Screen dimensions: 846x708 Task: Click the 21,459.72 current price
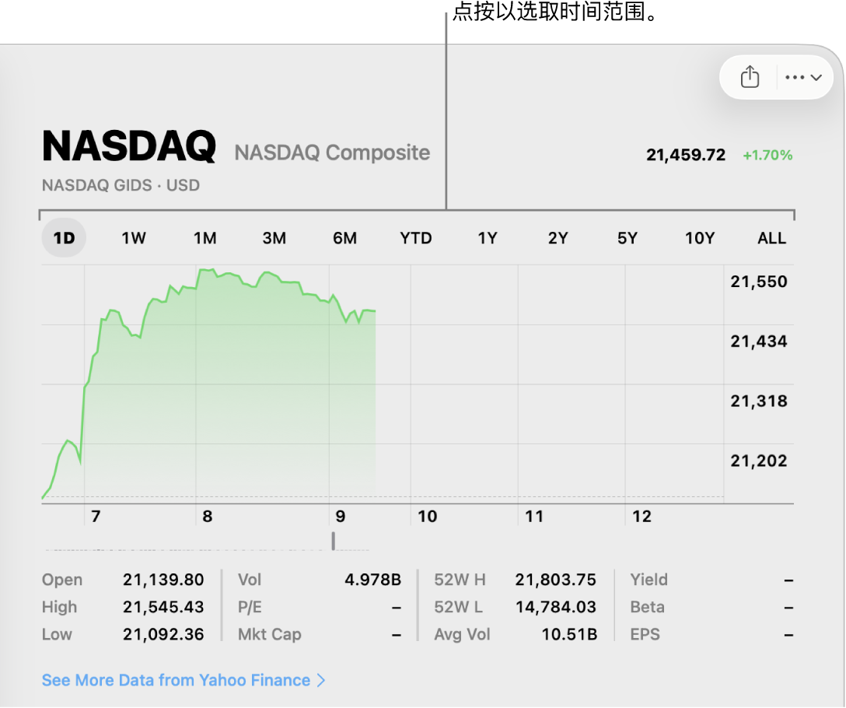pyautogui.click(x=686, y=155)
